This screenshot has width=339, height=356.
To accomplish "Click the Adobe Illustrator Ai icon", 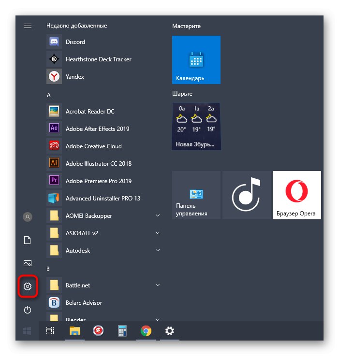I will (x=54, y=163).
